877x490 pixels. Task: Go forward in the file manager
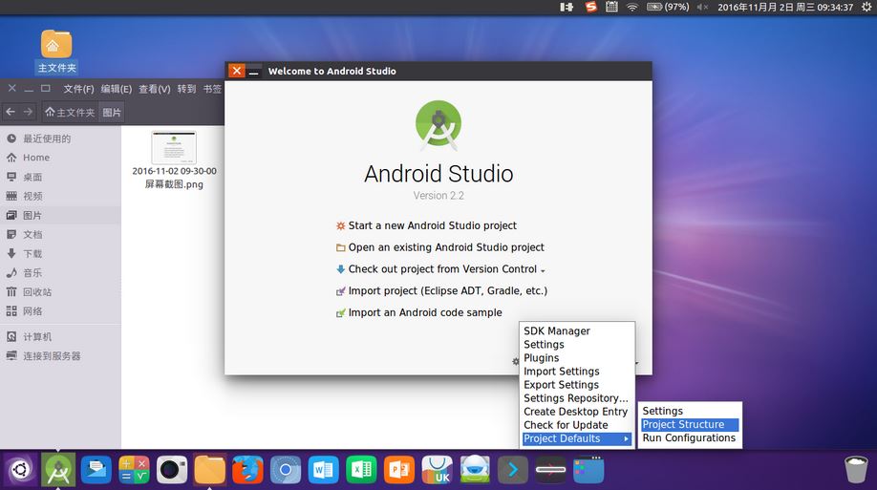pos(28,112)
